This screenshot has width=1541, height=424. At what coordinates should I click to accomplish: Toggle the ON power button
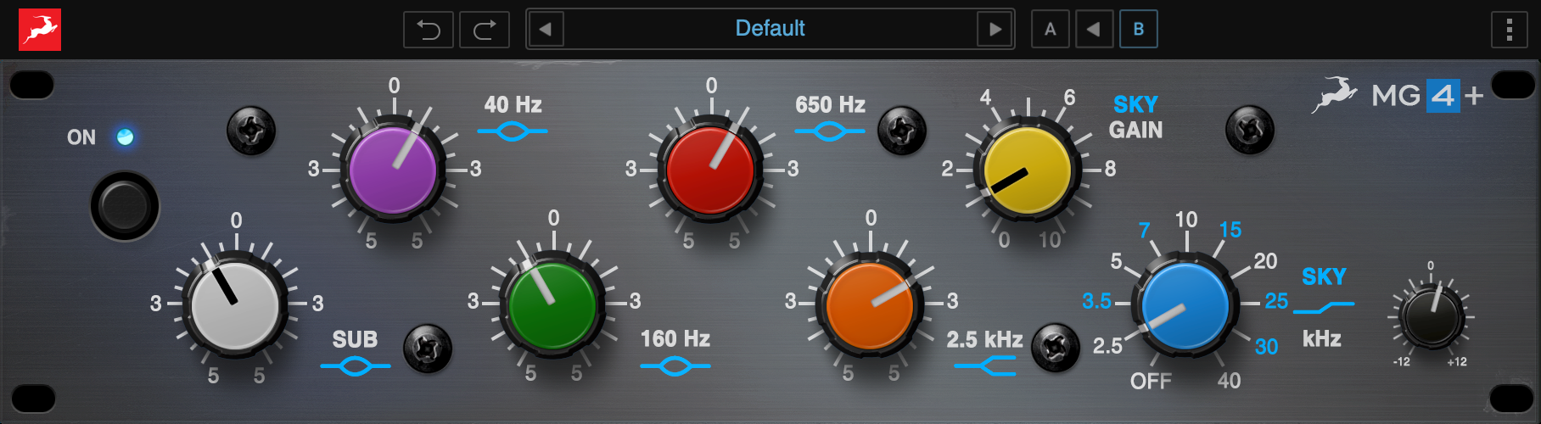tap(125, 206)
